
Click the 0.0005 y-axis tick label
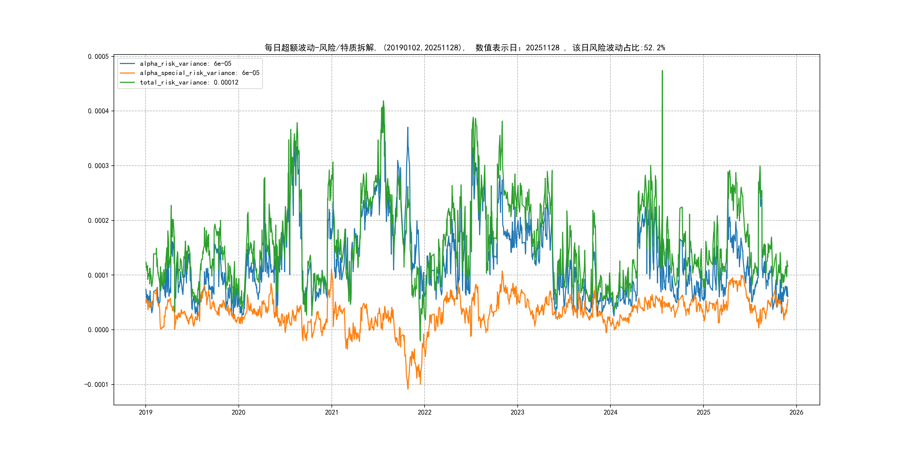[98, 56]
